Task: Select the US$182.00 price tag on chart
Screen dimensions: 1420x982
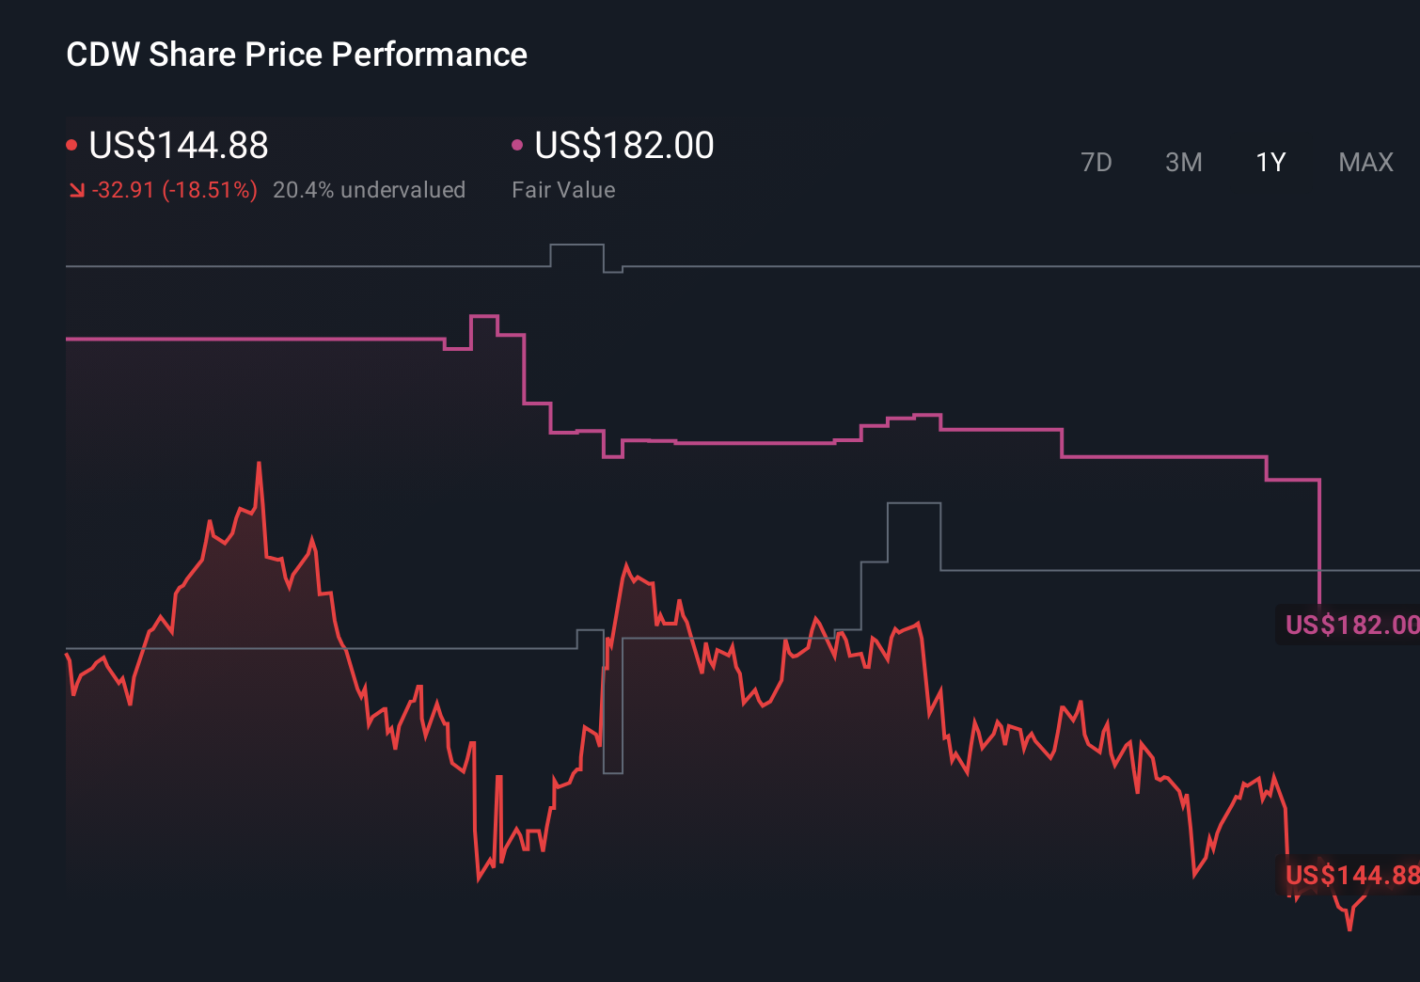Action: (x=1351, y=624)
